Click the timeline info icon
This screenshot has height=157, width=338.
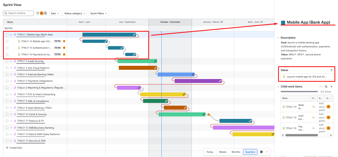coord(261,152)
